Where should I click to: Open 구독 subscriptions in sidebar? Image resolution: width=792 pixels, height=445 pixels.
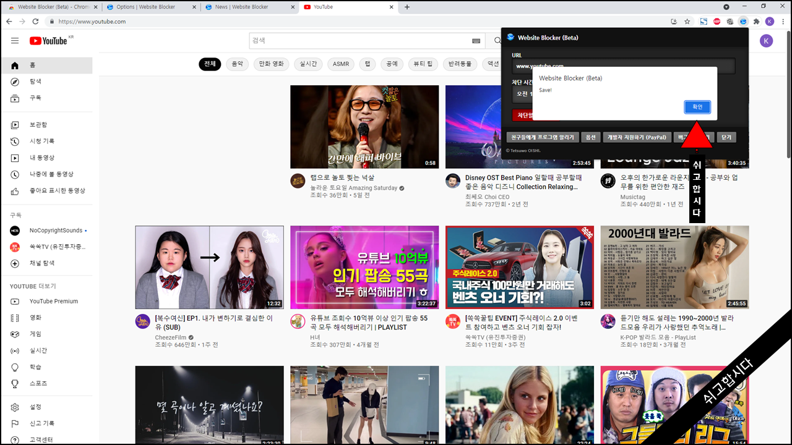46,98
